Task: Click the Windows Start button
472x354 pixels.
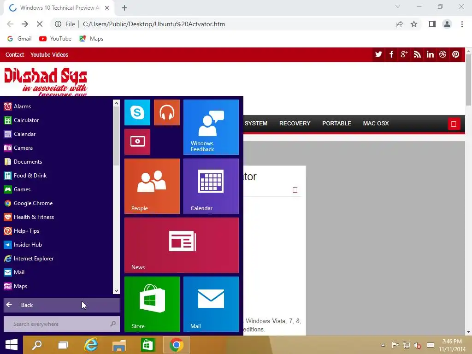Action: click(x=12, y=345)
